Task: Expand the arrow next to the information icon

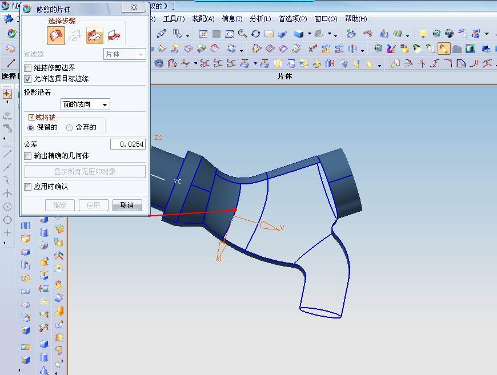Action: (x=187, y=35)
